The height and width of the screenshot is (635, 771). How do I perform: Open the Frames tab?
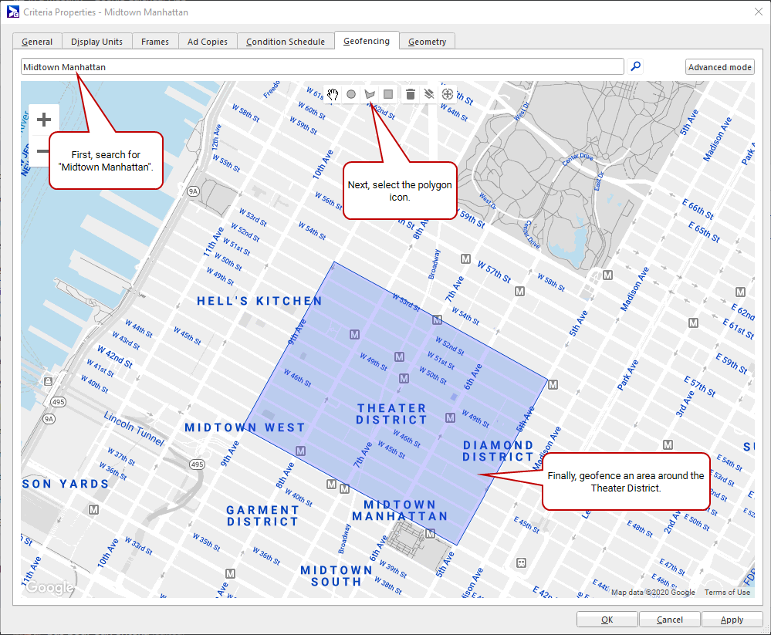coord(155,42)
